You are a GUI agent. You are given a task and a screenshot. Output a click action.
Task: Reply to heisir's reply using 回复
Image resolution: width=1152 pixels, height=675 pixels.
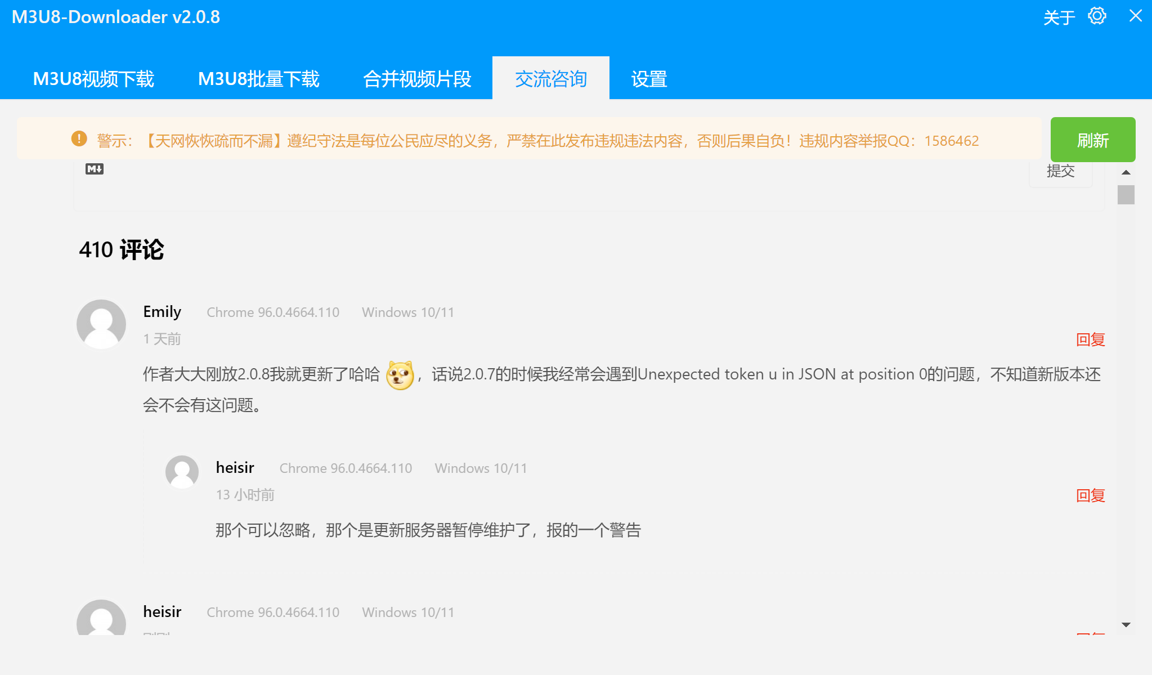[1090, 495]
